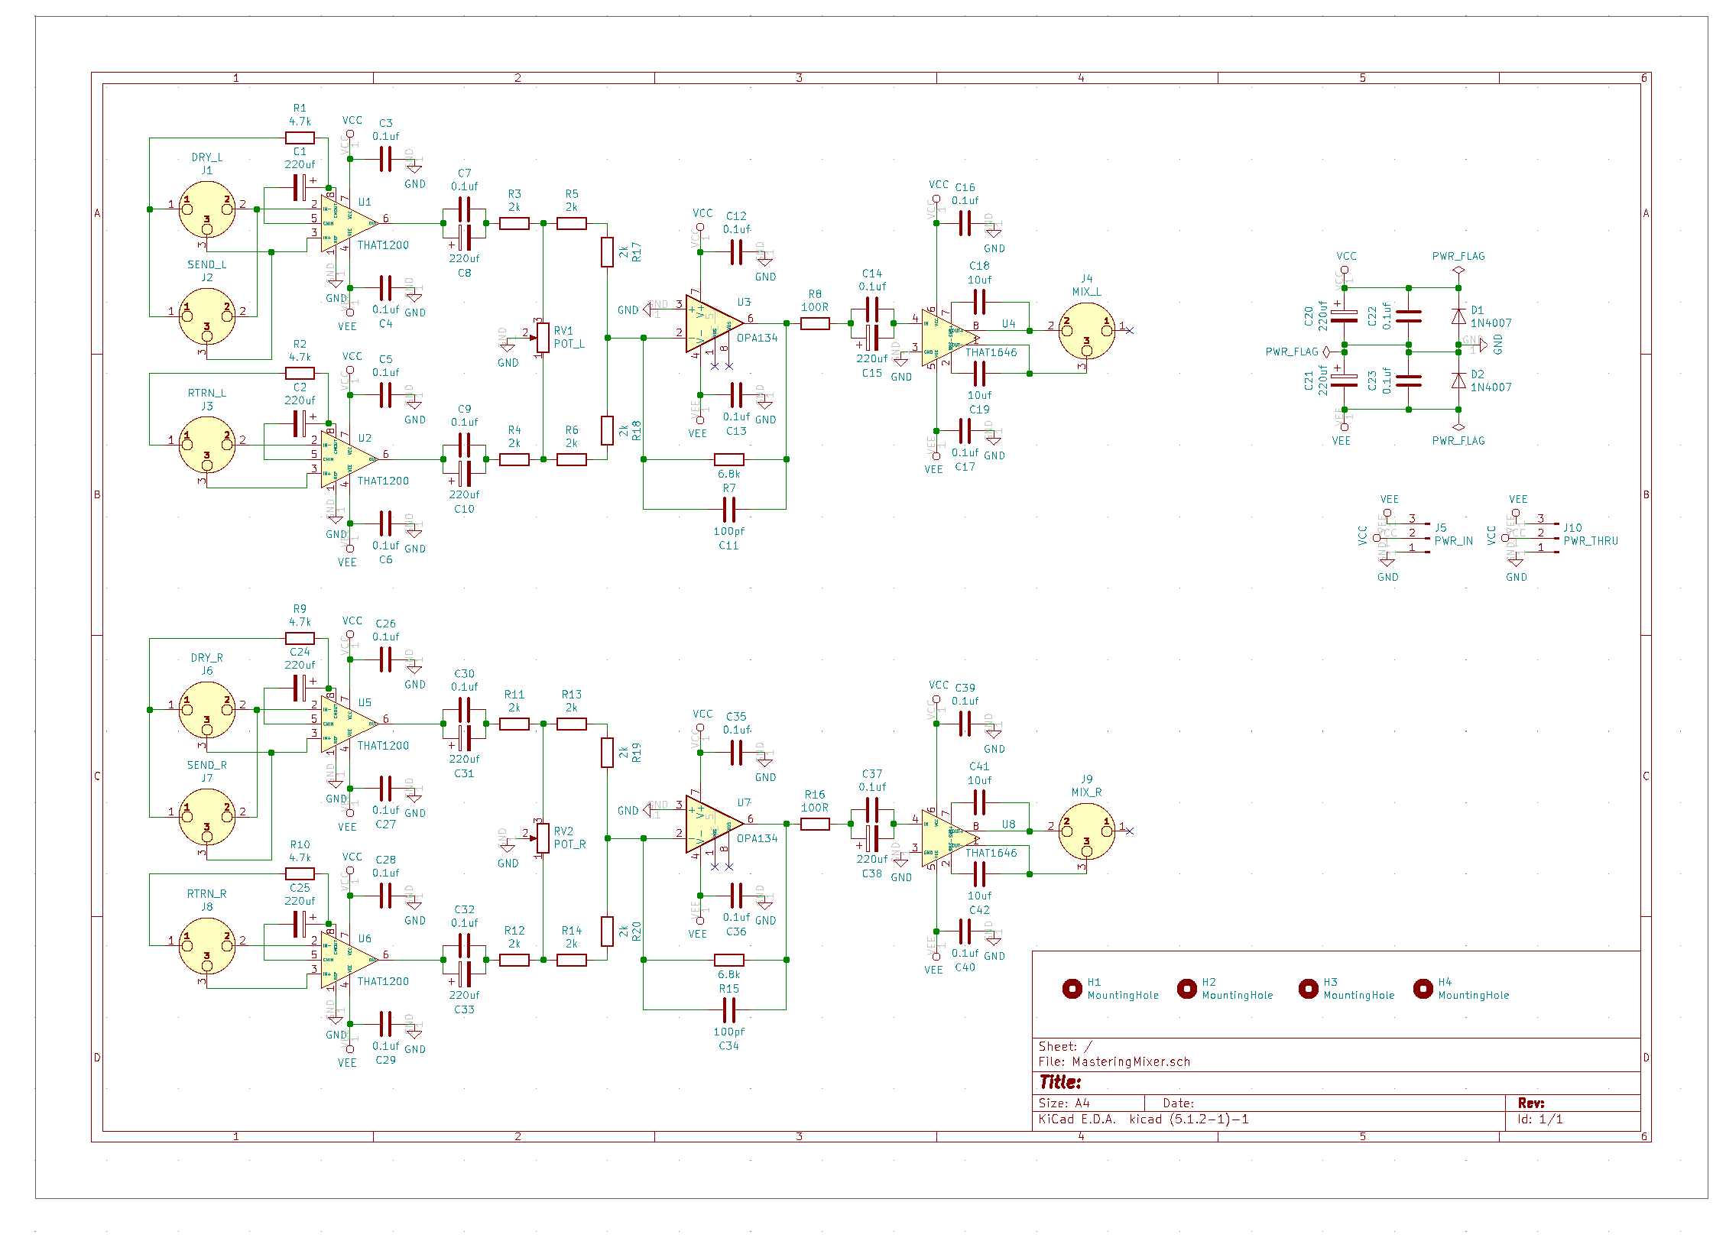Select capacitor C14 0.1uf
The image size is (1726, 1241).
click(x=872, y=309)
